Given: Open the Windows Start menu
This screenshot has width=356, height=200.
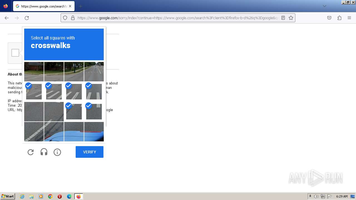Looking at the screenshot, I should click(x=8, y=196).
